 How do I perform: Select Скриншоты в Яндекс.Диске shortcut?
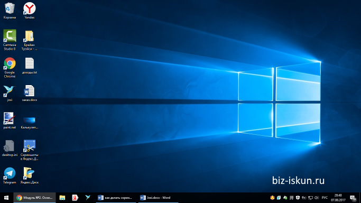(30, 150)
